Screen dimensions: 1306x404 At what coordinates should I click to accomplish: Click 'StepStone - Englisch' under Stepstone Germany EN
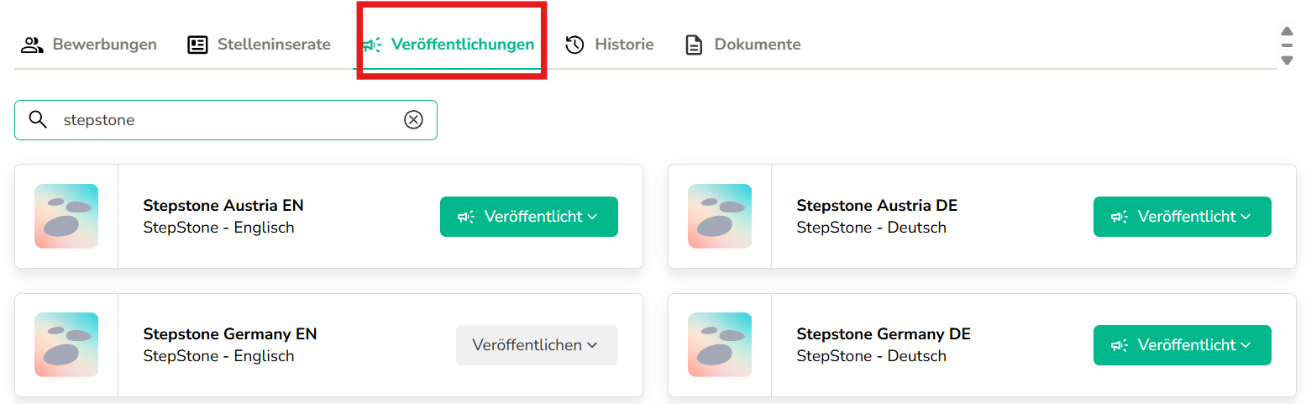219,356
